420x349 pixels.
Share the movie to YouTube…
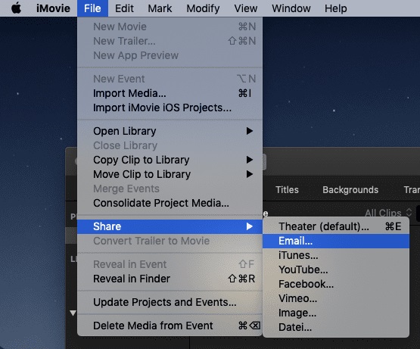point(336,270)
